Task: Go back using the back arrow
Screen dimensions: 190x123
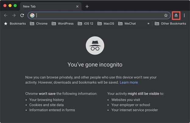Action: [6, 15]
